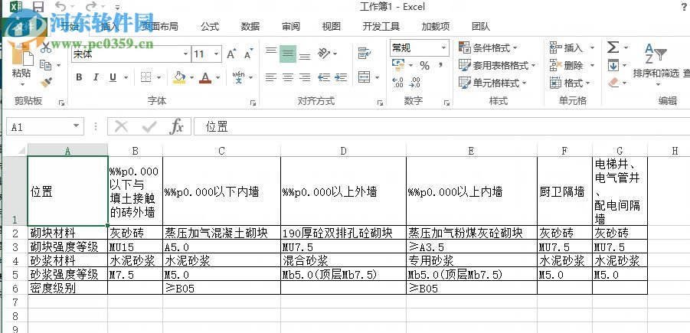Click the Insert Function fx button
The height and width of the screenshot is (333, 690).
pyautogui.click(x=176, y=126)
